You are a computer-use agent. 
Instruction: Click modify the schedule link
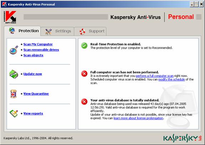[171, 79]
